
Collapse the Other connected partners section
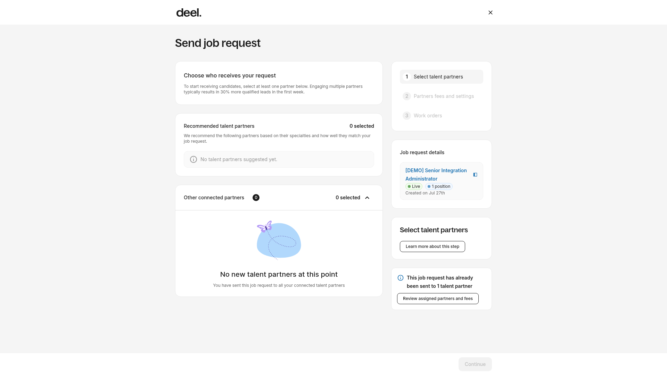coord(367,198)
